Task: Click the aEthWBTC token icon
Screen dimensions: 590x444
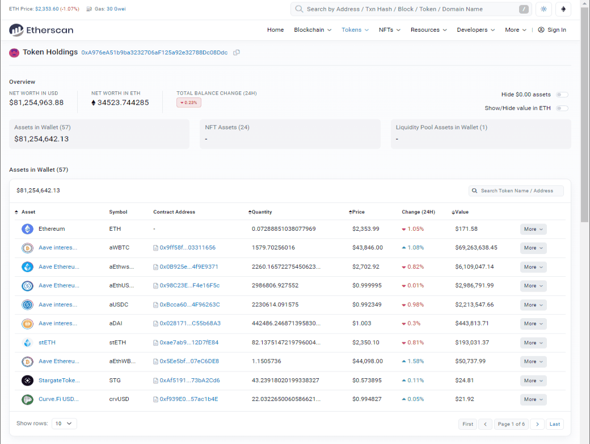Action: (x=27, y=362)
